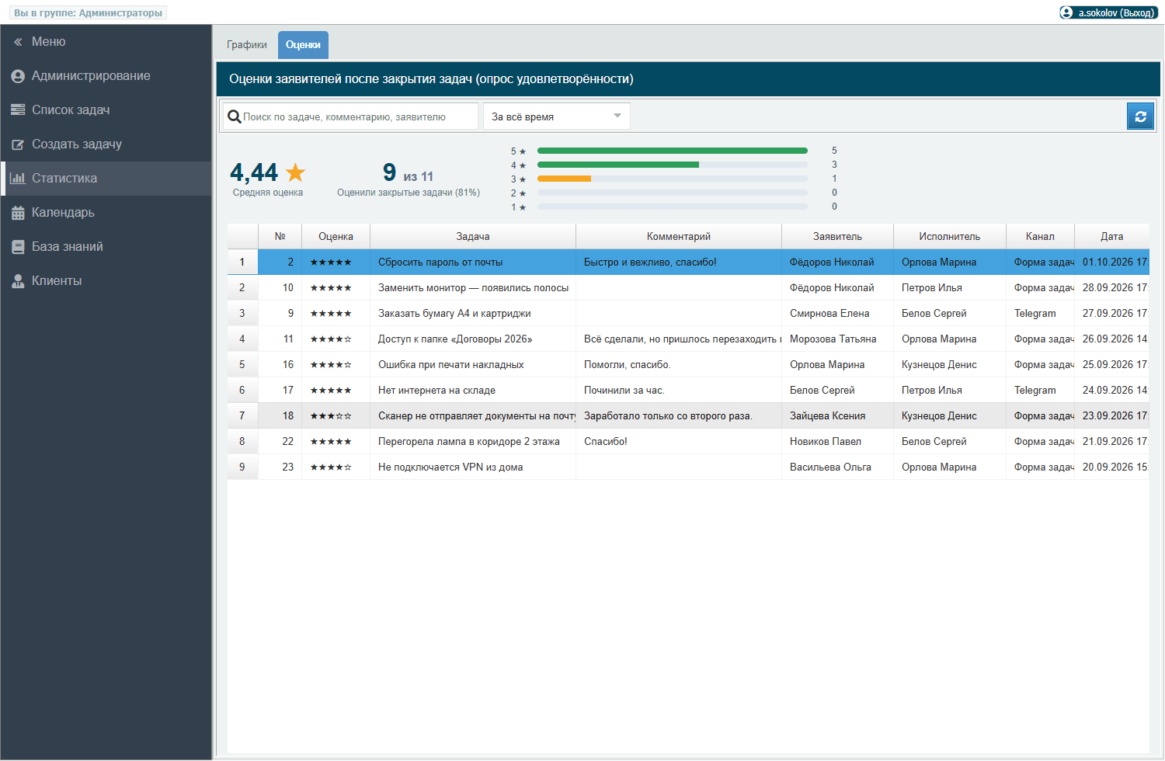Click the search magnifier icon

click(x=234, y=116)
